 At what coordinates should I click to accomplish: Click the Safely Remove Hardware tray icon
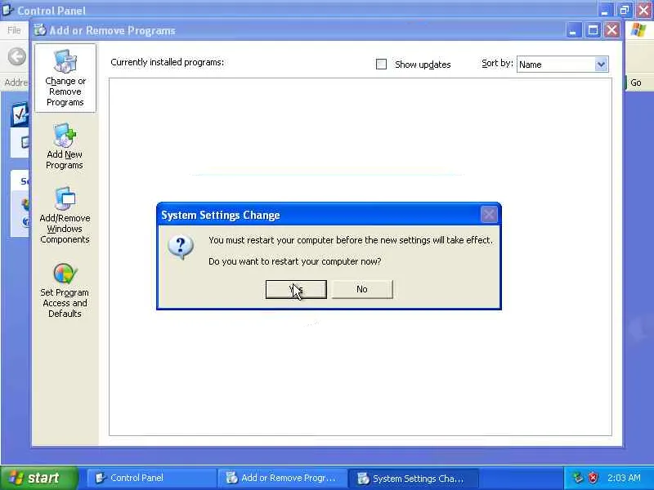(x=578, y=478)
